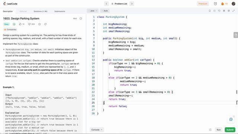Image resolution: width=238 pixels, height=134 pixels.
Task: Open the LeetCode home logo
Action: [x=10, y=4]
